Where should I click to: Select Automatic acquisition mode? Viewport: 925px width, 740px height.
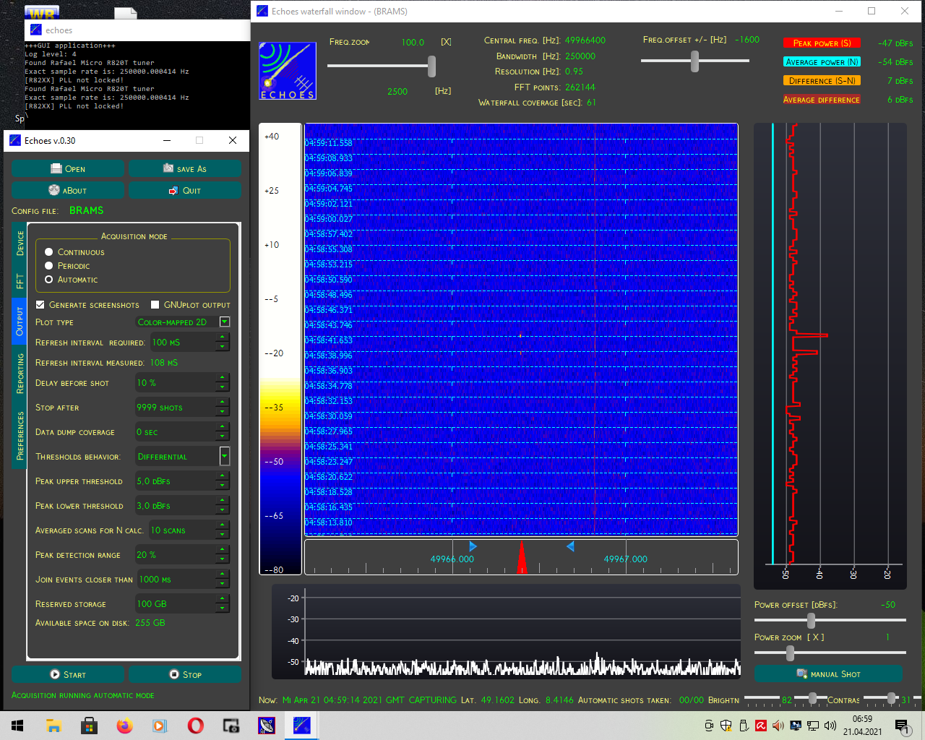pyautogui.click(x=49, y=279)
